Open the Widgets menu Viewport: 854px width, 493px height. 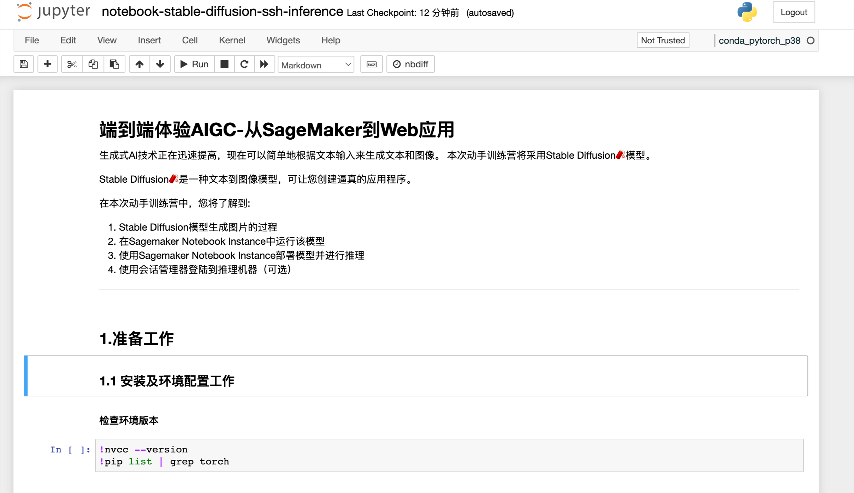pos(283,40)
